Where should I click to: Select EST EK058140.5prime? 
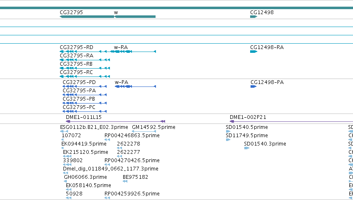click(x=88, y=186)
